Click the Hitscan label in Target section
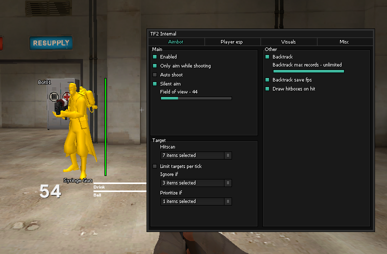This screenshot has height=254, width=387. pyautogui.click(x=168, y=147)
